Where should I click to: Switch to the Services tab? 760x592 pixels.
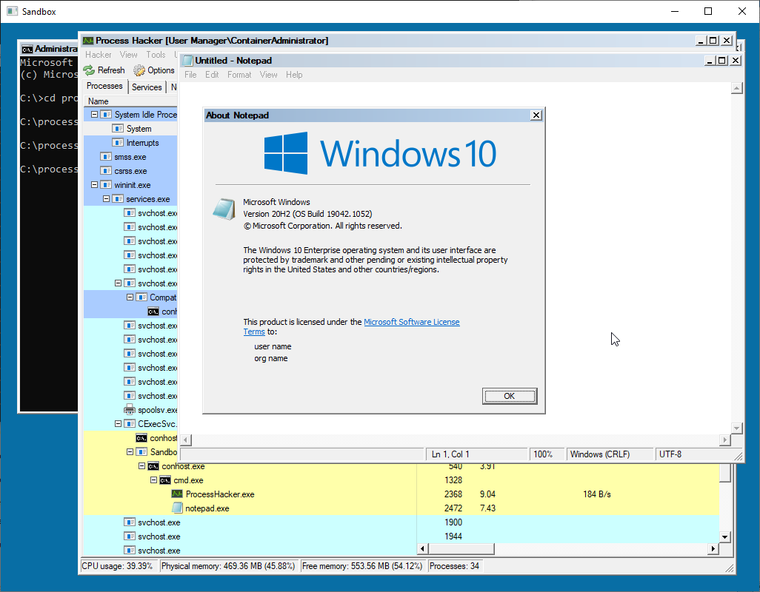[x=147, y=87]
